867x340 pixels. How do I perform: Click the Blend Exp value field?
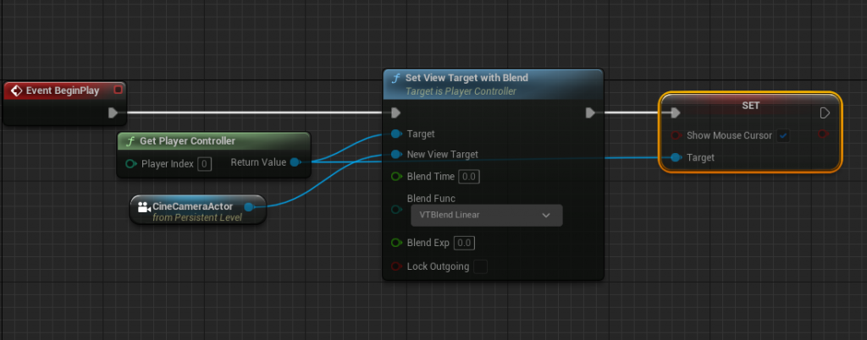pyautogui.click(x=463, y=243)
